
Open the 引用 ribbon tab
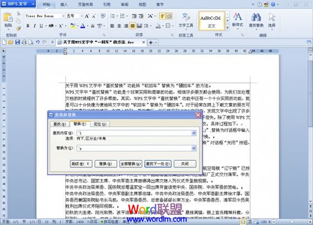pos(107,4)
